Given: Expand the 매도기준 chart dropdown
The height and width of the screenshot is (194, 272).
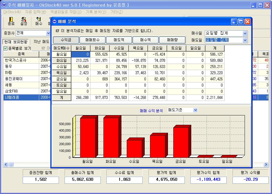Looking at the screenshot, I should [x=195, y=110].
